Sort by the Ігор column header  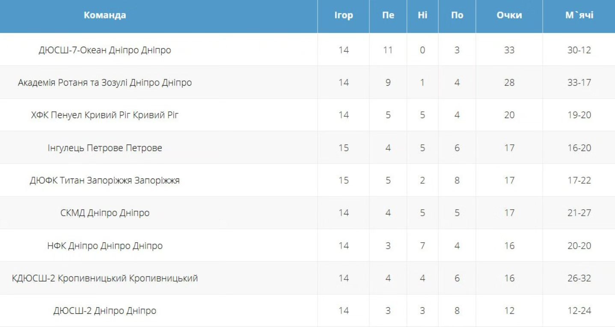point(343,15)
